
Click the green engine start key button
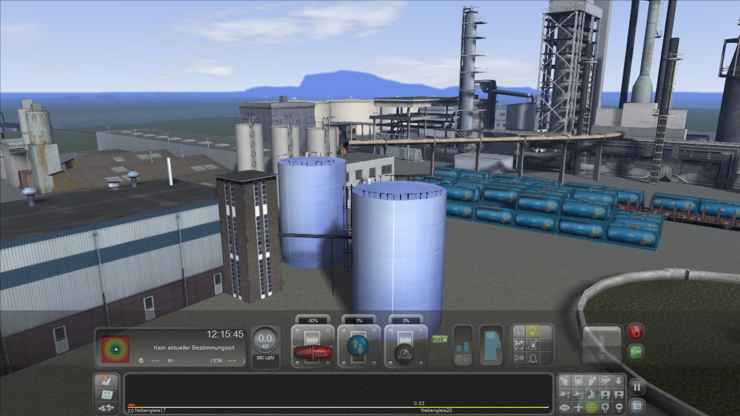636,352
